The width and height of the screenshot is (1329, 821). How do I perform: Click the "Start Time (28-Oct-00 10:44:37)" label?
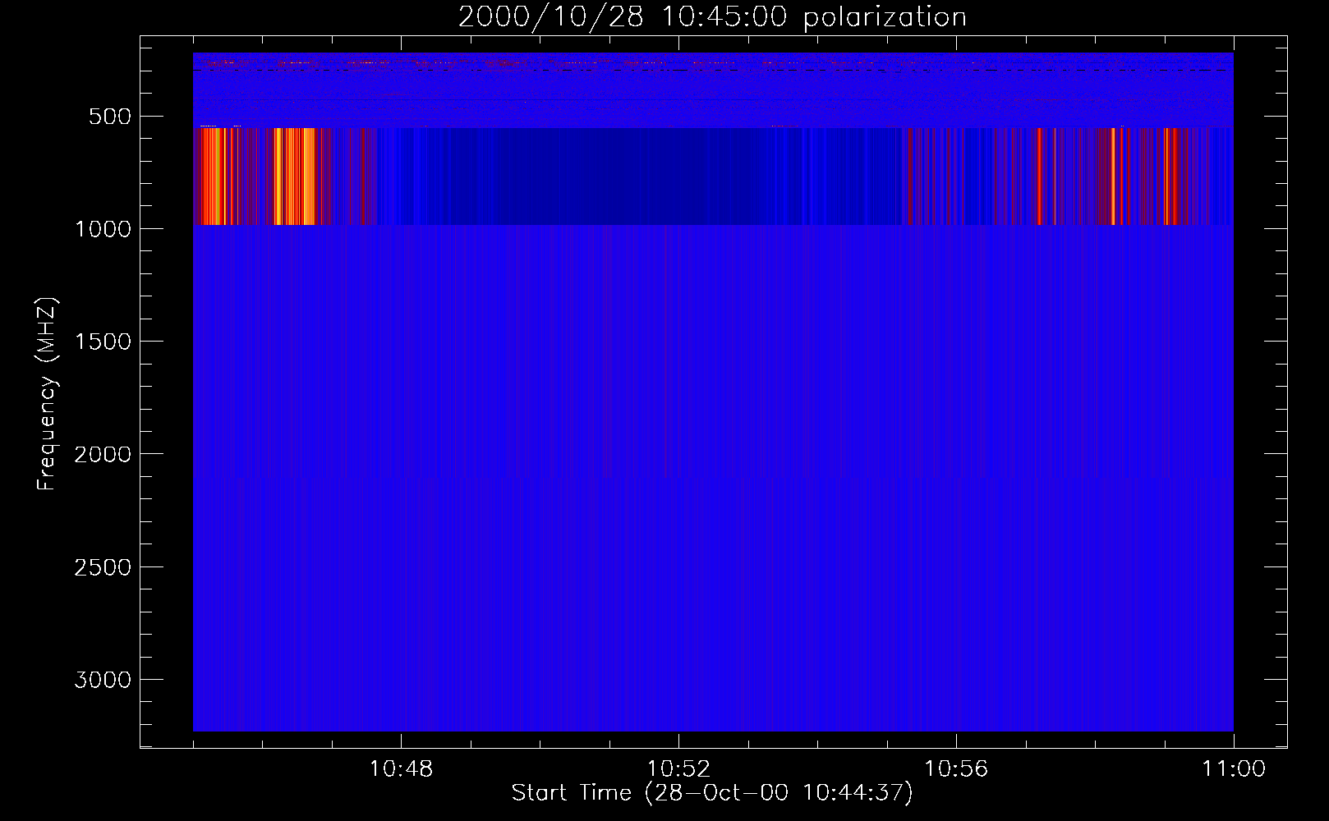coord(712,793)
